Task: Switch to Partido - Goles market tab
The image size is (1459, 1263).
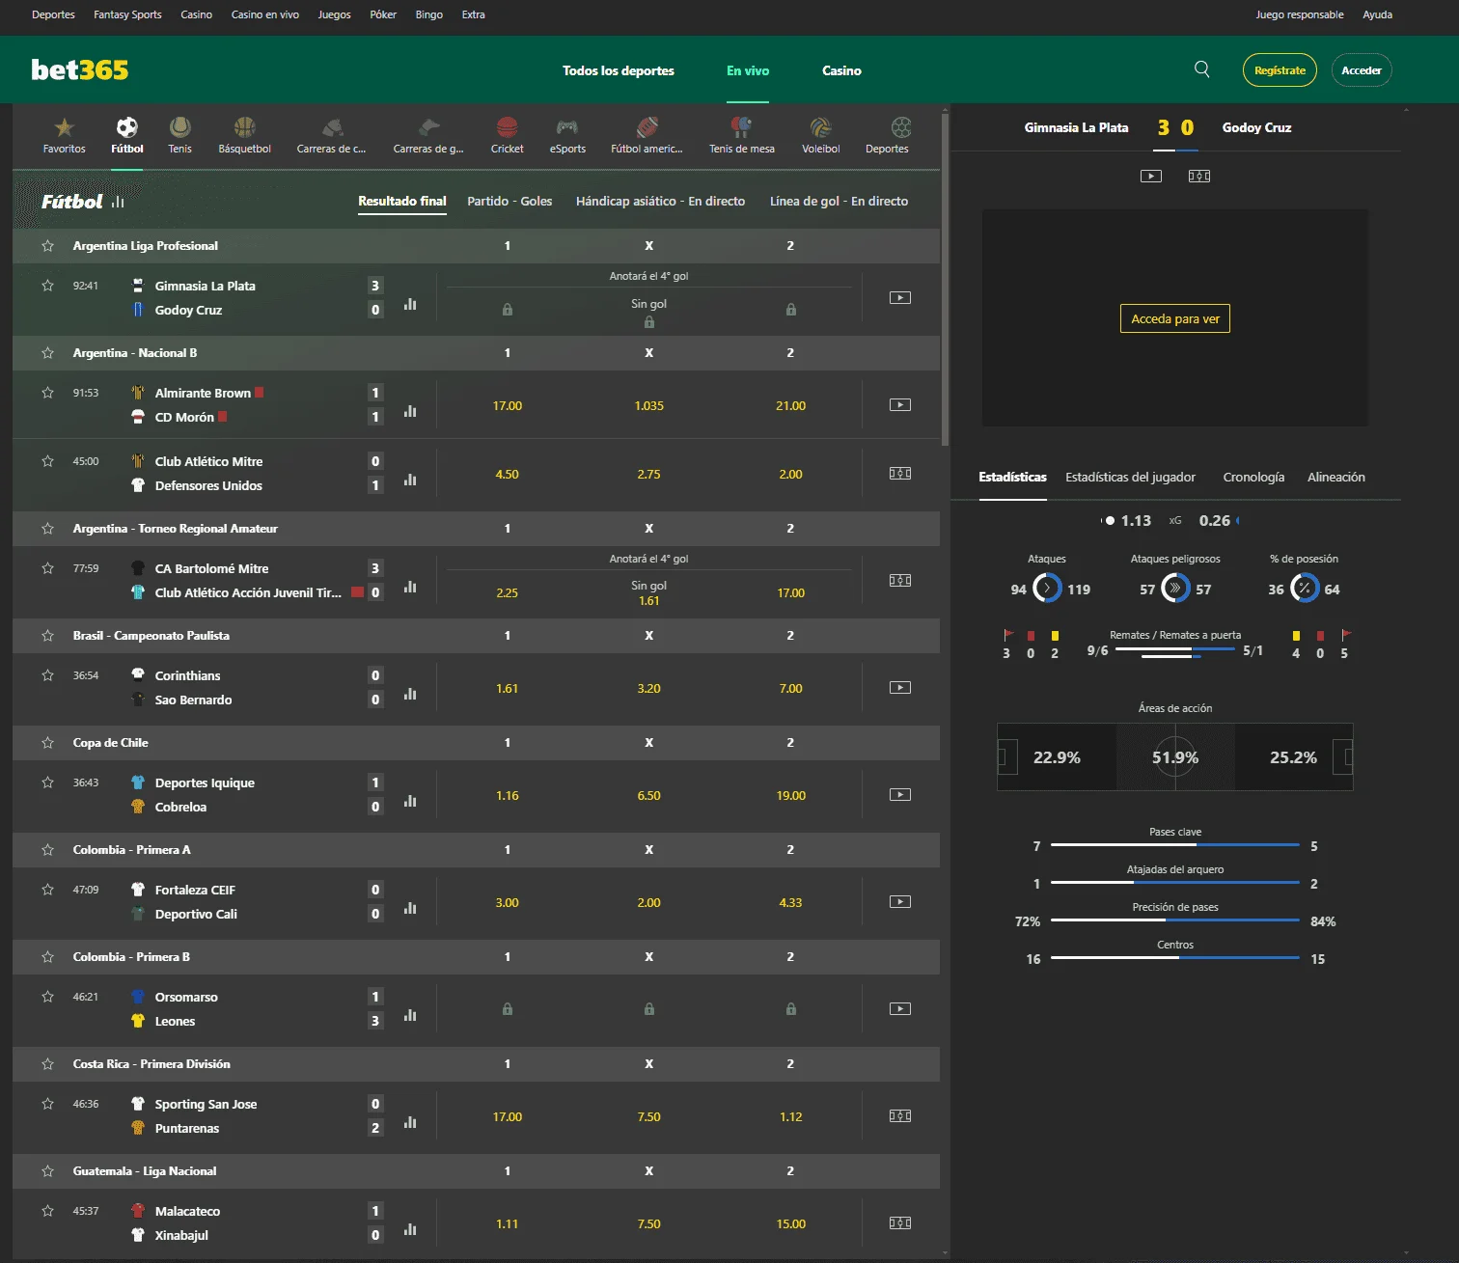Action: [509, 202]
